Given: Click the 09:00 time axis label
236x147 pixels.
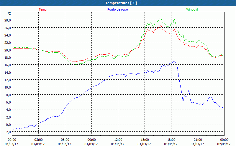Looking at the screenshot, I should [91, 140].
